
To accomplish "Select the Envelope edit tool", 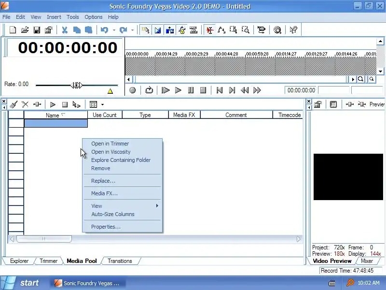I will (x=221, y=30).
